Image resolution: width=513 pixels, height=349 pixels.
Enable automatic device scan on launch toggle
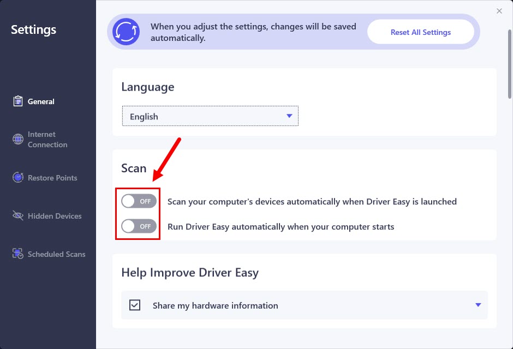pyautogui.click(x=139, y=201)
